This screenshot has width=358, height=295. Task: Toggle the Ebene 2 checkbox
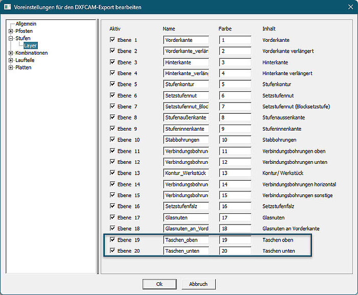[113, 51]
